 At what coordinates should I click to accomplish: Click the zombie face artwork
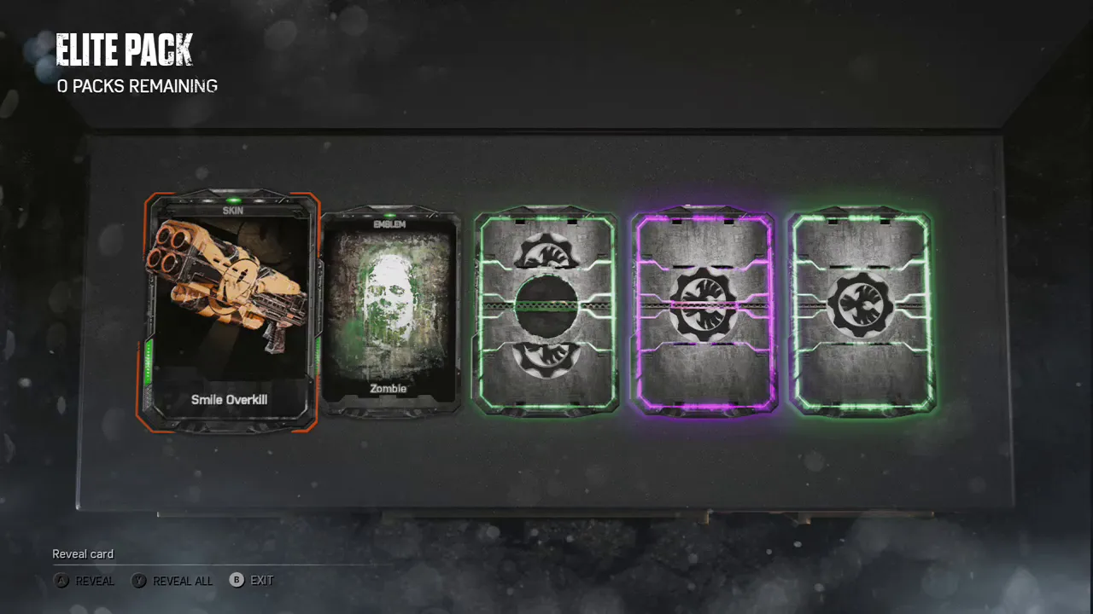click(389, 300)
